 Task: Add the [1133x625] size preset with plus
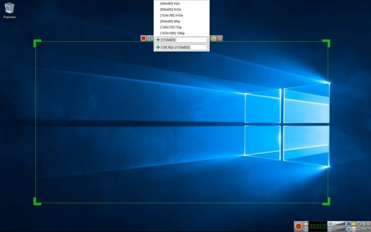point(158,40)
